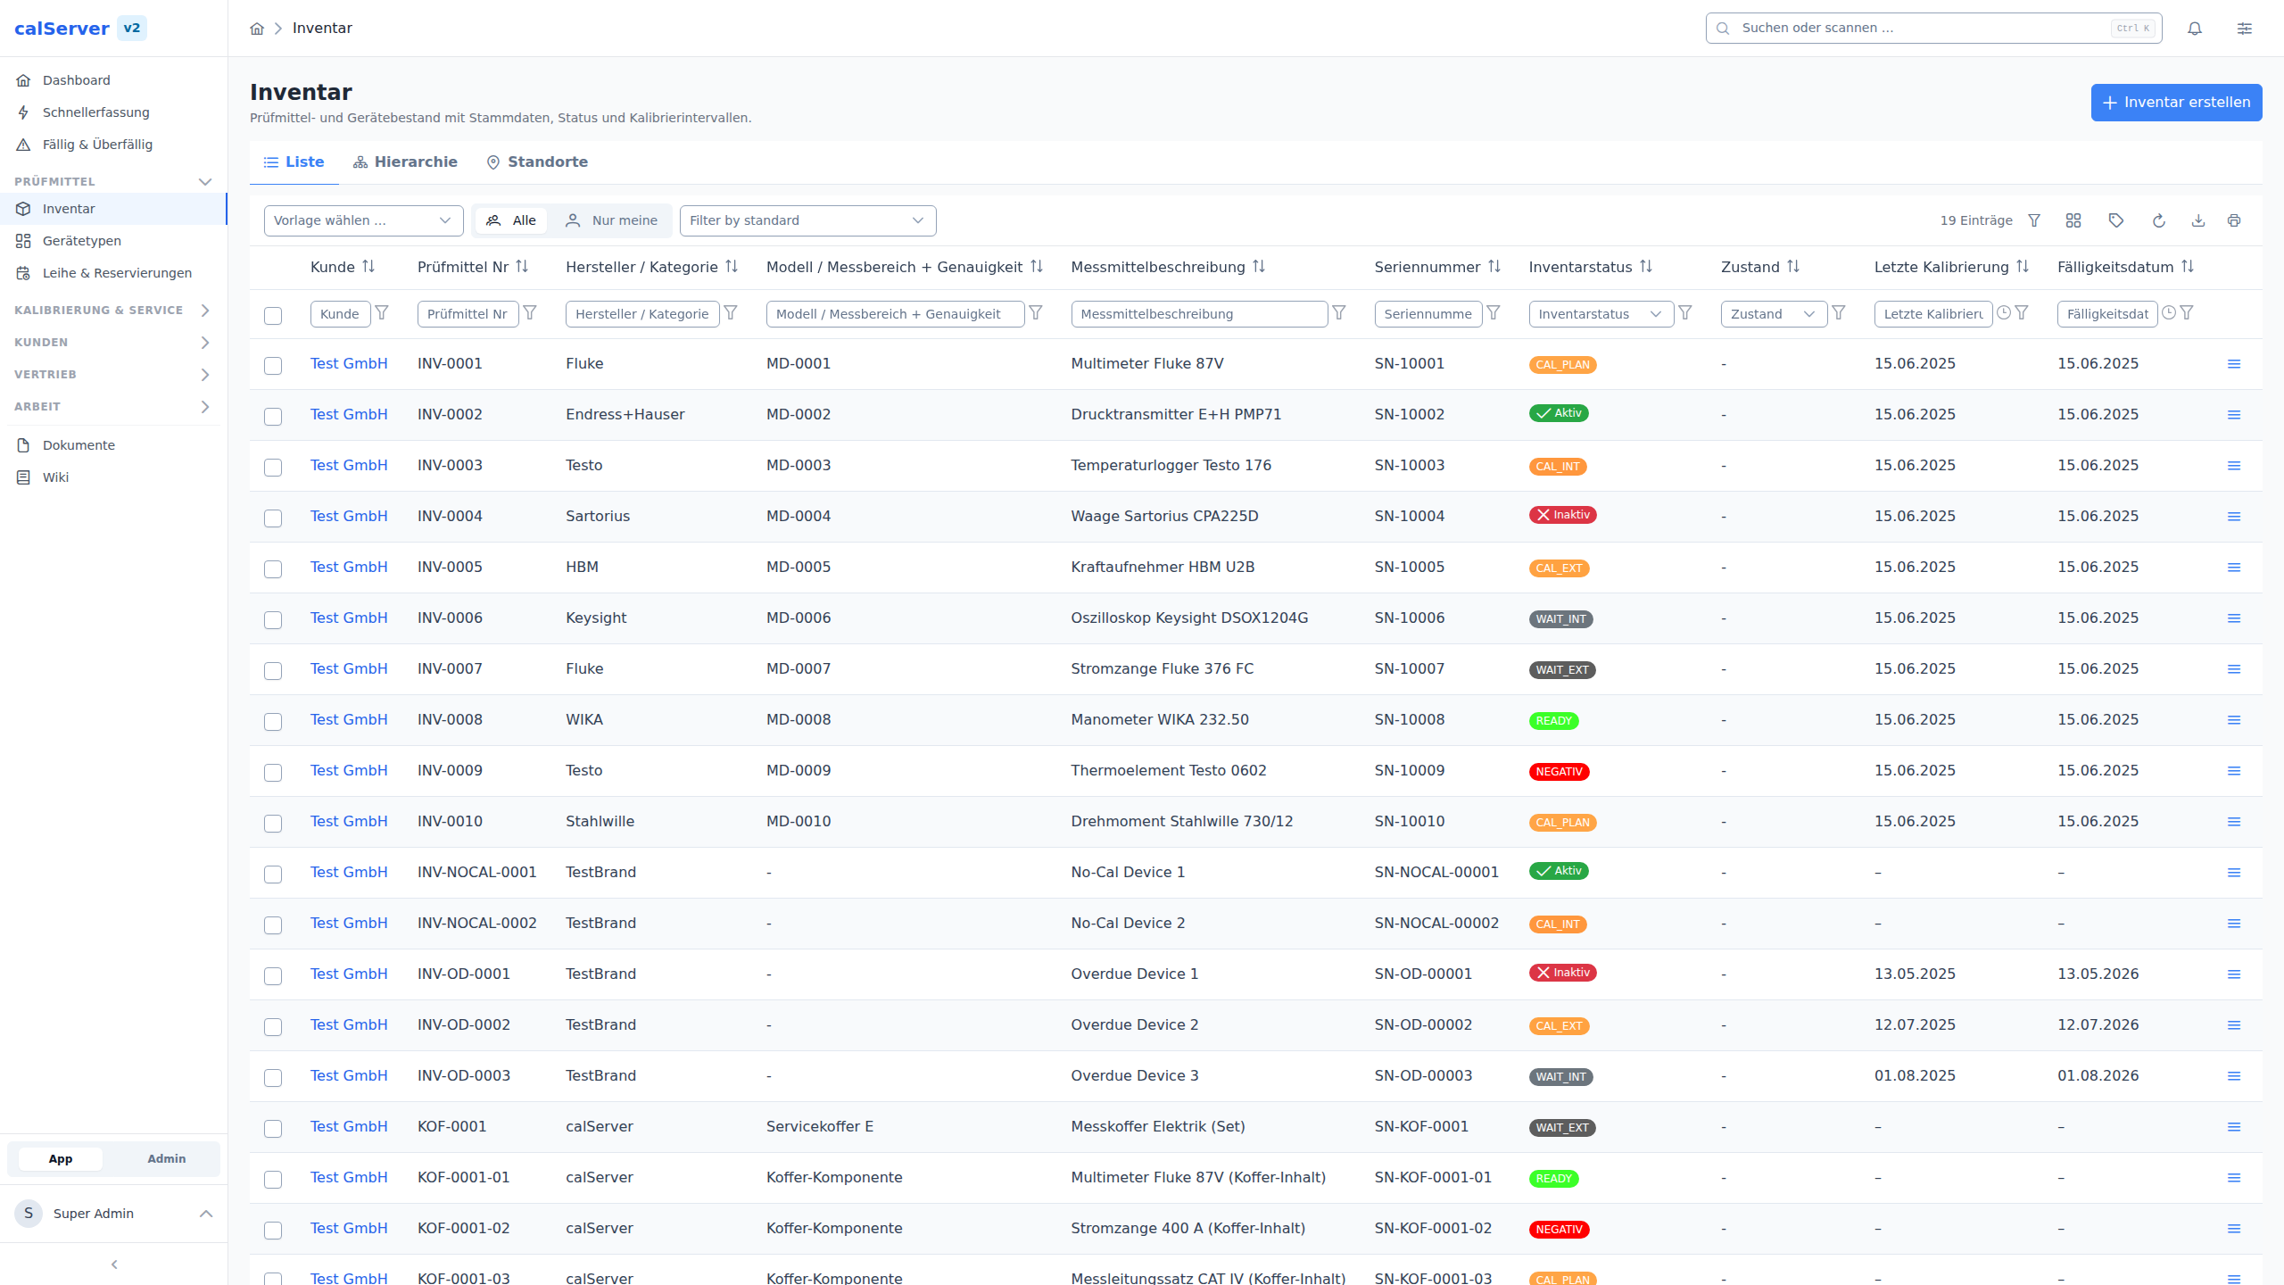This screenshot has height=1285, width=2284.
Task: Expand Vertrieb sidebar section
Action: 113,375
